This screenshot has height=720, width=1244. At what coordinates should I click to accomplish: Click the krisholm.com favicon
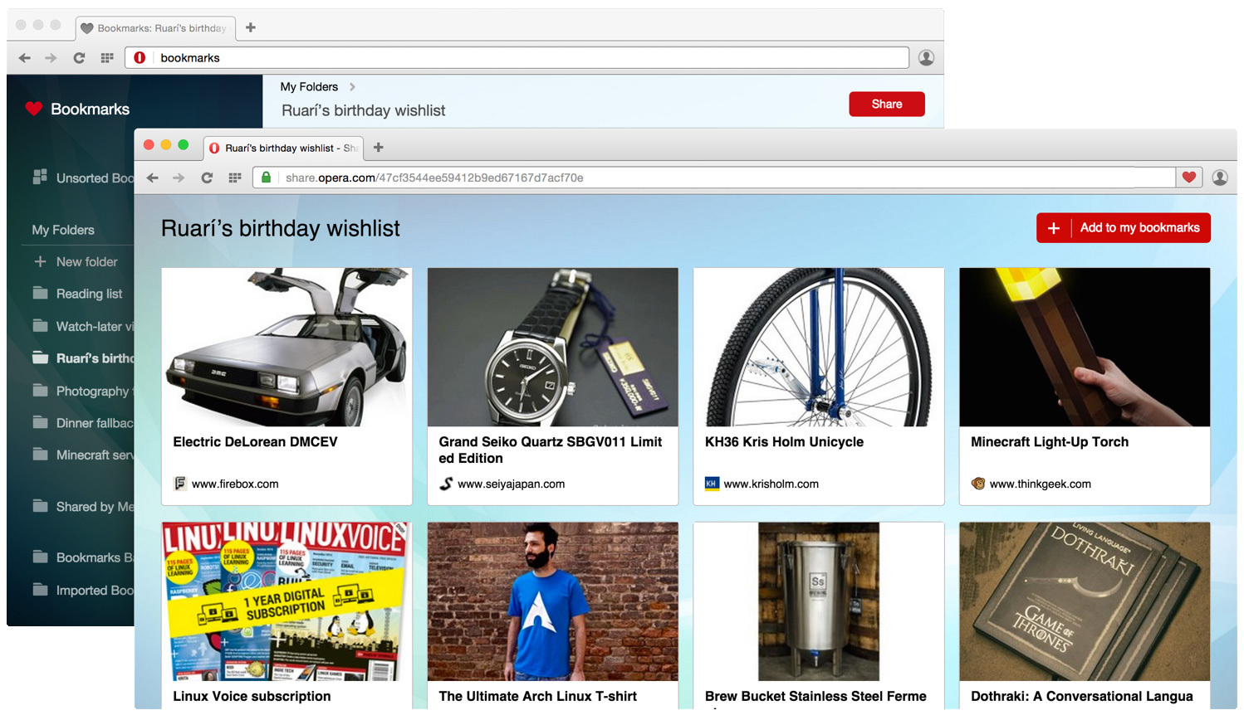pos(712,484)
